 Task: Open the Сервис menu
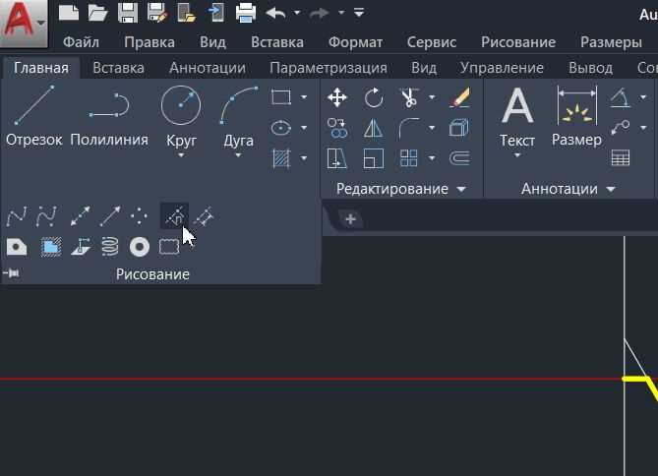pos(432,42)
